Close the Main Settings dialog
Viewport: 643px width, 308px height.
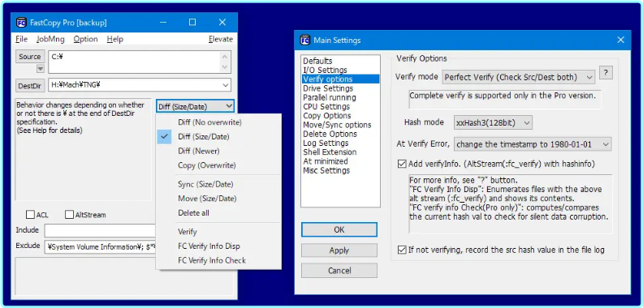tap(620, 40)
